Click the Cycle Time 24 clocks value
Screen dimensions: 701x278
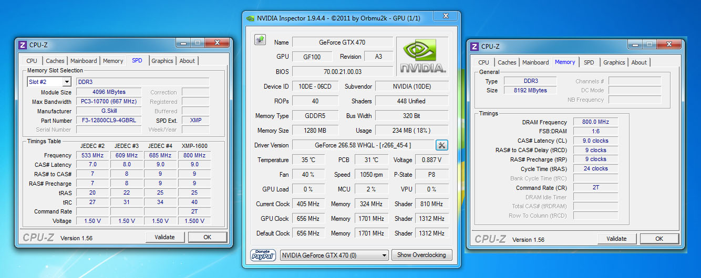596,169
